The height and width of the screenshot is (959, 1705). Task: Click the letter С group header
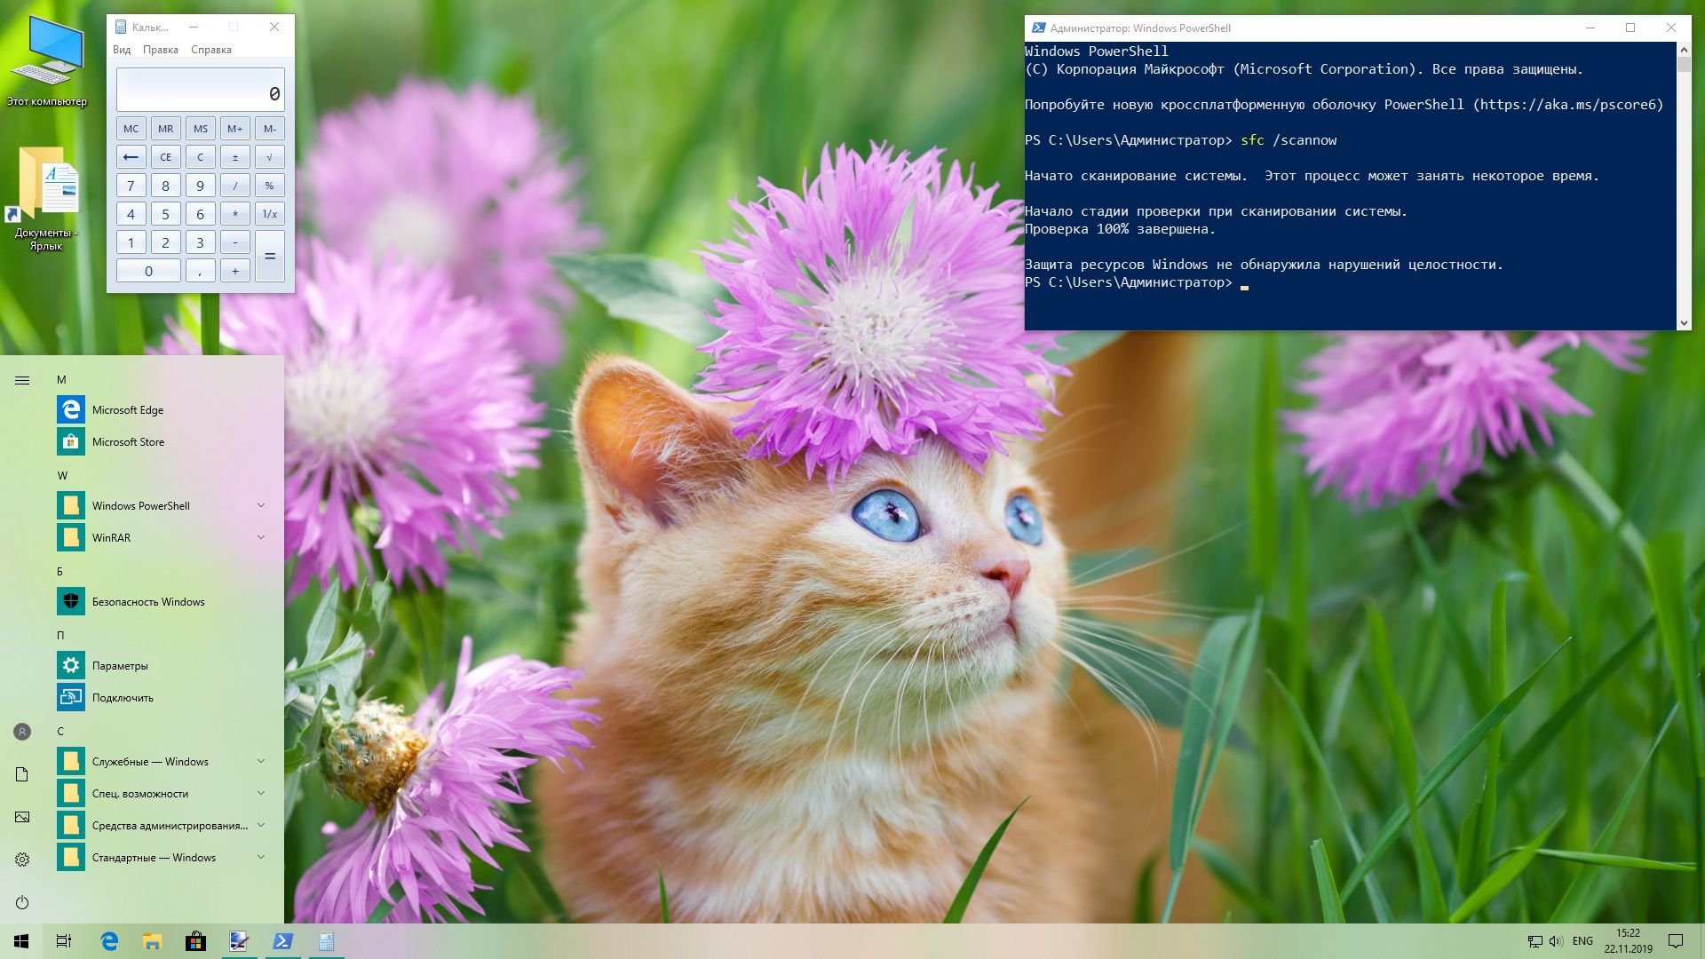point(60,732)
